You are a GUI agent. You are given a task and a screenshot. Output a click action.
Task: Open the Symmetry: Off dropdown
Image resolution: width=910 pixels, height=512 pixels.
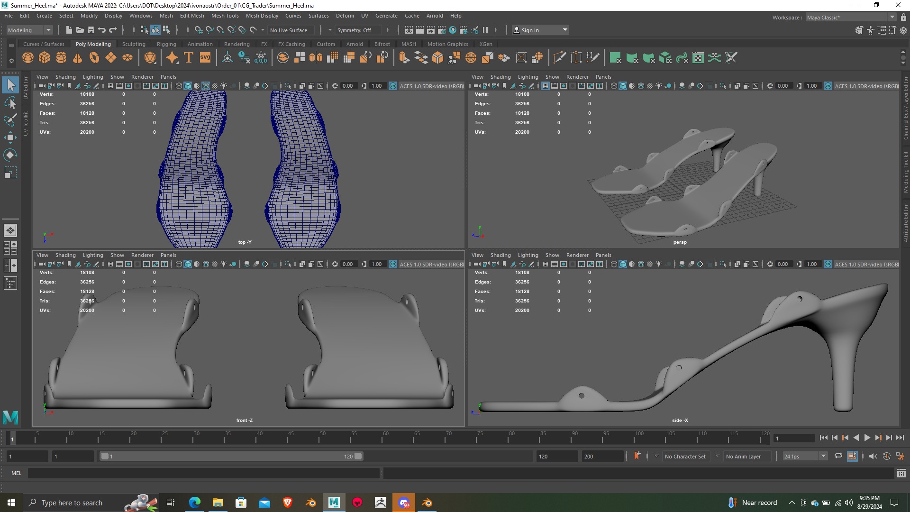pos(358,30)
